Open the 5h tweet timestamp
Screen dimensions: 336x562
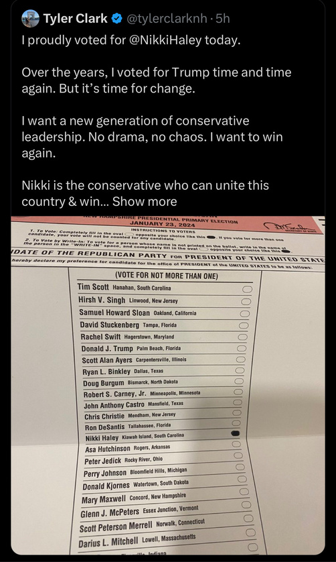click(222, 19)
